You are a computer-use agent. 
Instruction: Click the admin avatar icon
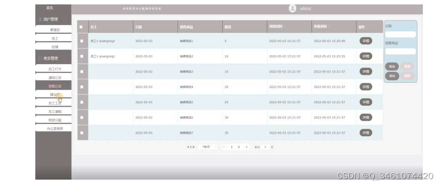click(x=292, y=8)
